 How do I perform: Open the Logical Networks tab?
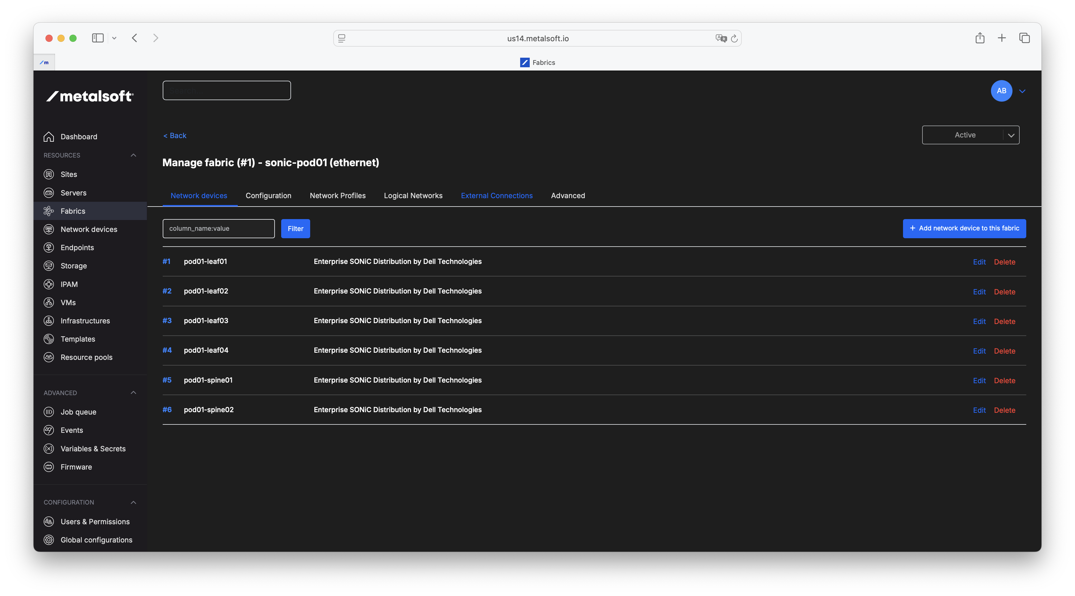pyautogui.click(x=413, y=195)
